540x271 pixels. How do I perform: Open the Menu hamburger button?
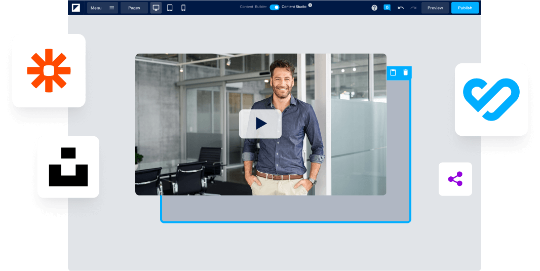(102, 8)
